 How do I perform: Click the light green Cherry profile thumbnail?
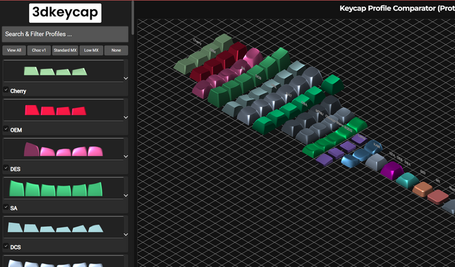[55, 71]
